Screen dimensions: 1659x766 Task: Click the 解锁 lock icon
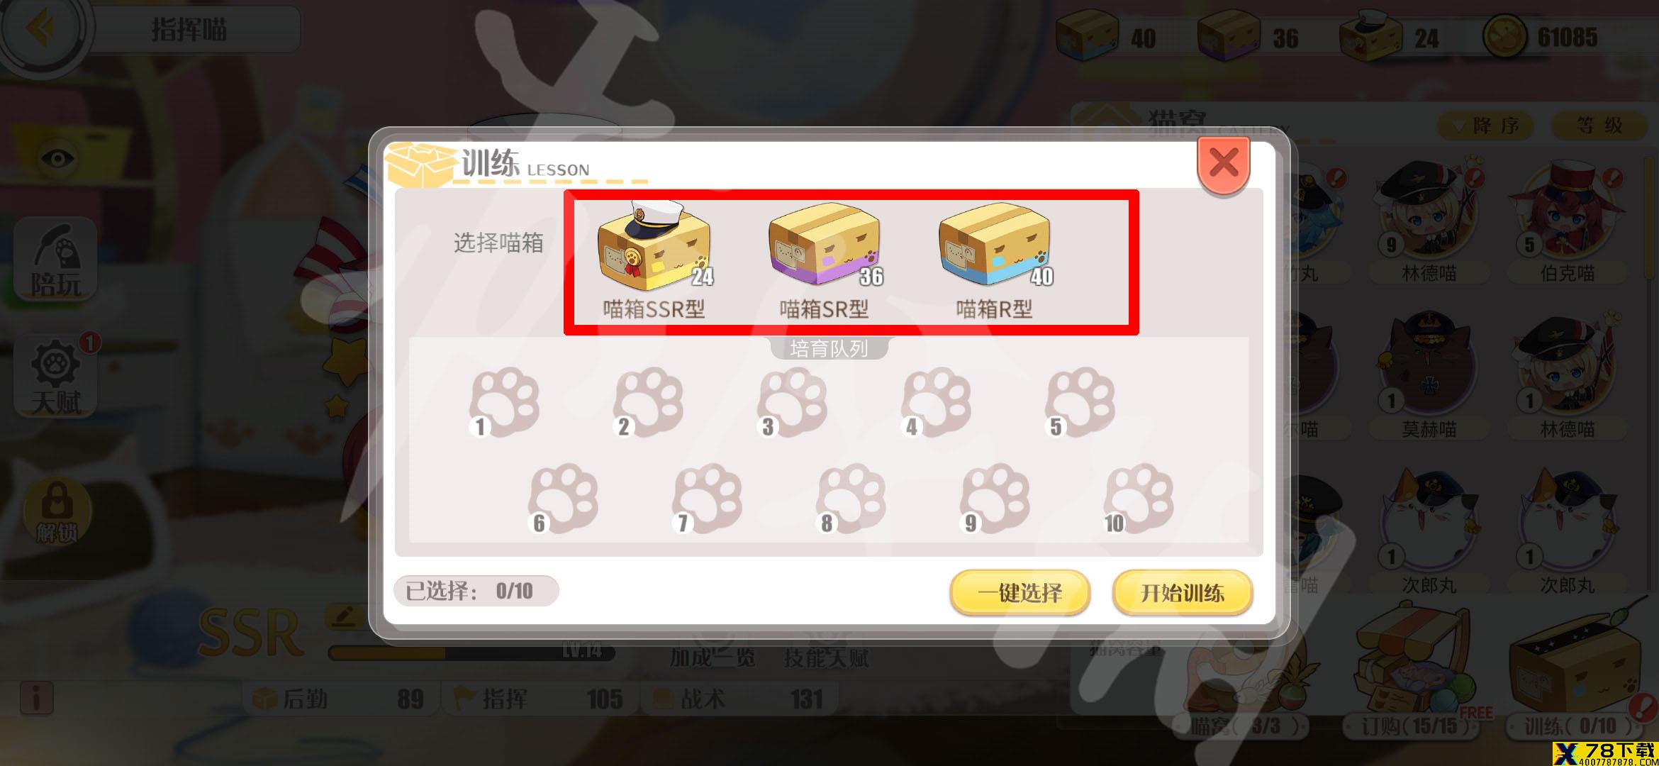[x=57, y=511]
